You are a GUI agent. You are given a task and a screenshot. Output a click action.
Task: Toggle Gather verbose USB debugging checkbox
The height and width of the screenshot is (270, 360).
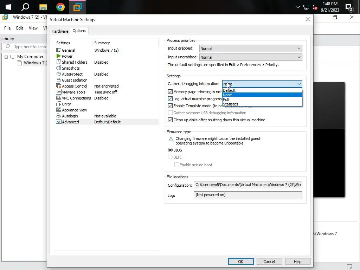point(170,113)
